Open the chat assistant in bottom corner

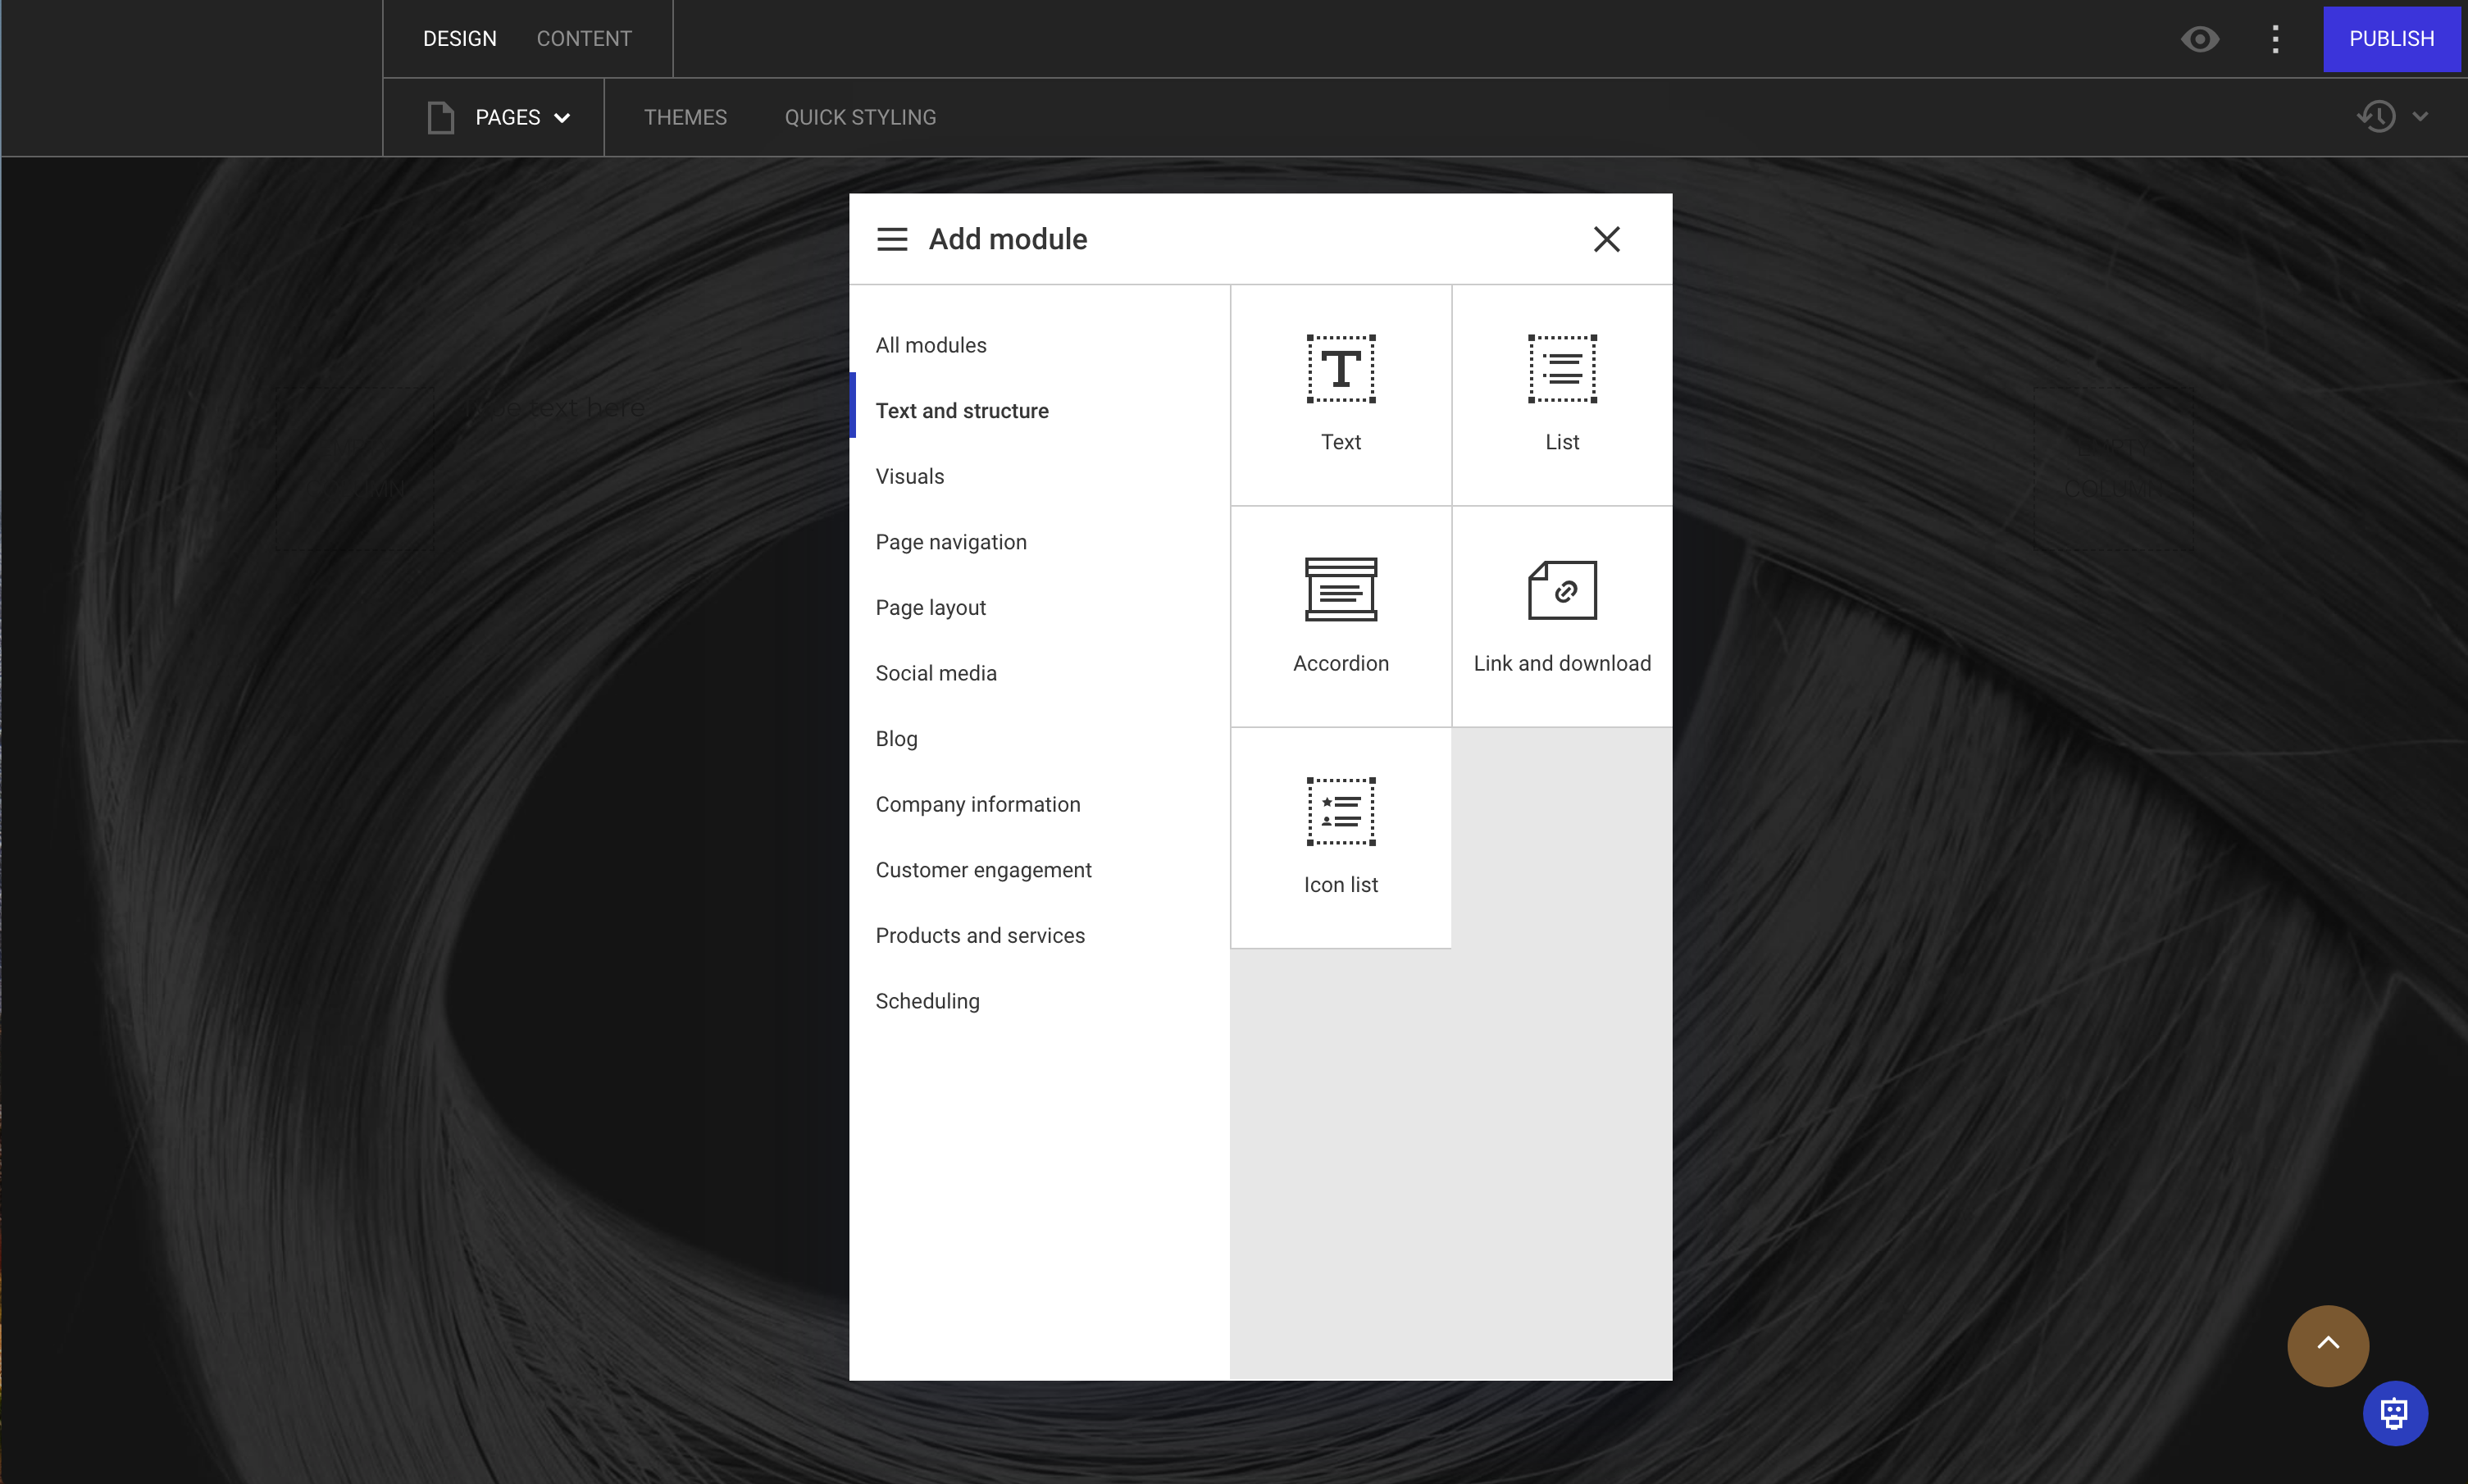[2393, 1413]
